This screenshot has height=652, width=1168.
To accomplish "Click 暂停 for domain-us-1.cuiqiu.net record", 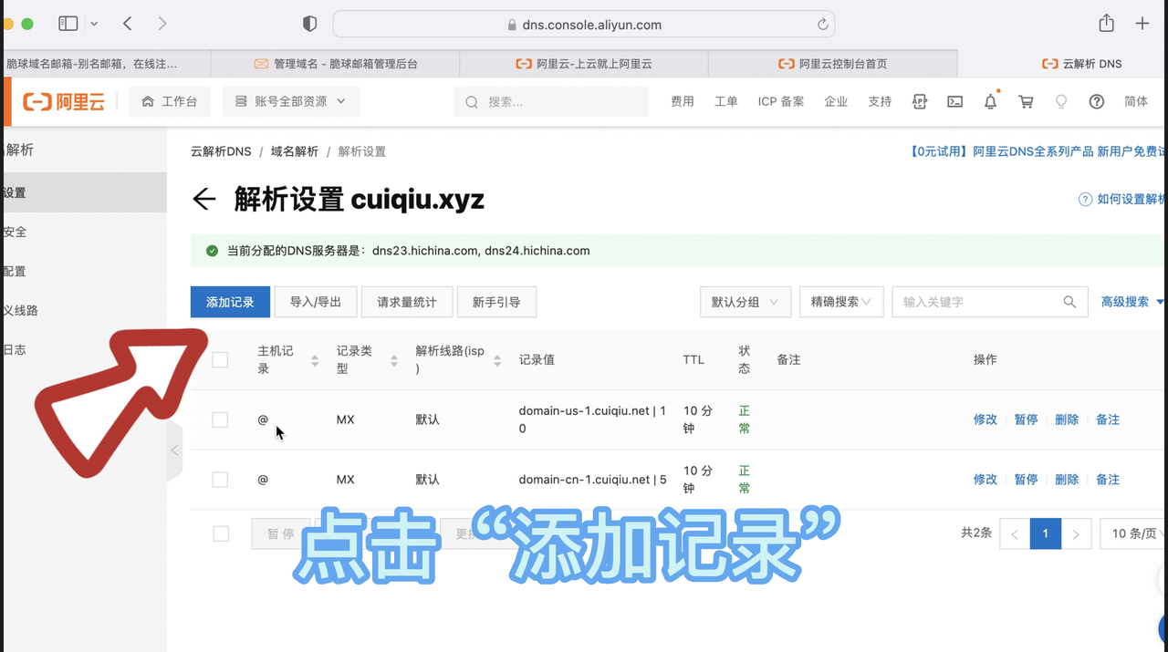I will (x=1027, y=419).
